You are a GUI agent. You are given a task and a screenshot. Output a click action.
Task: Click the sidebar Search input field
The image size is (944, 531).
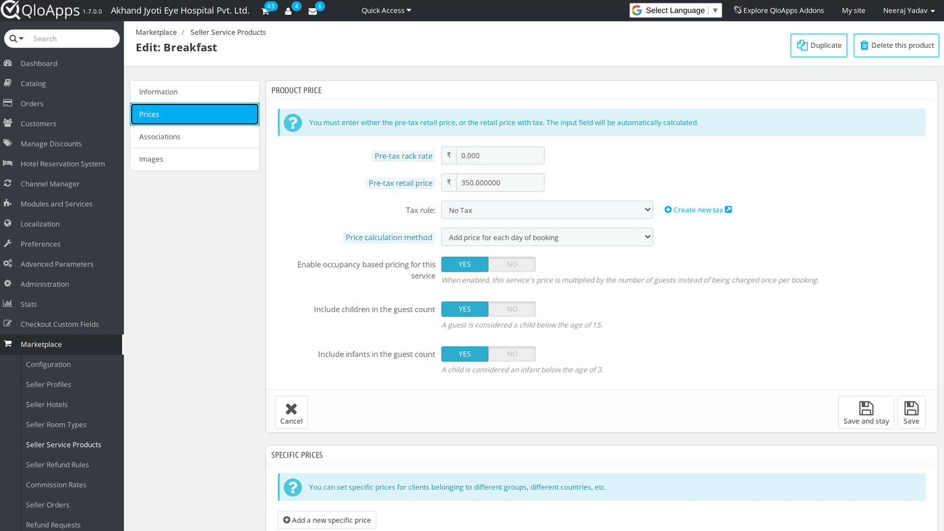point(74,39)
